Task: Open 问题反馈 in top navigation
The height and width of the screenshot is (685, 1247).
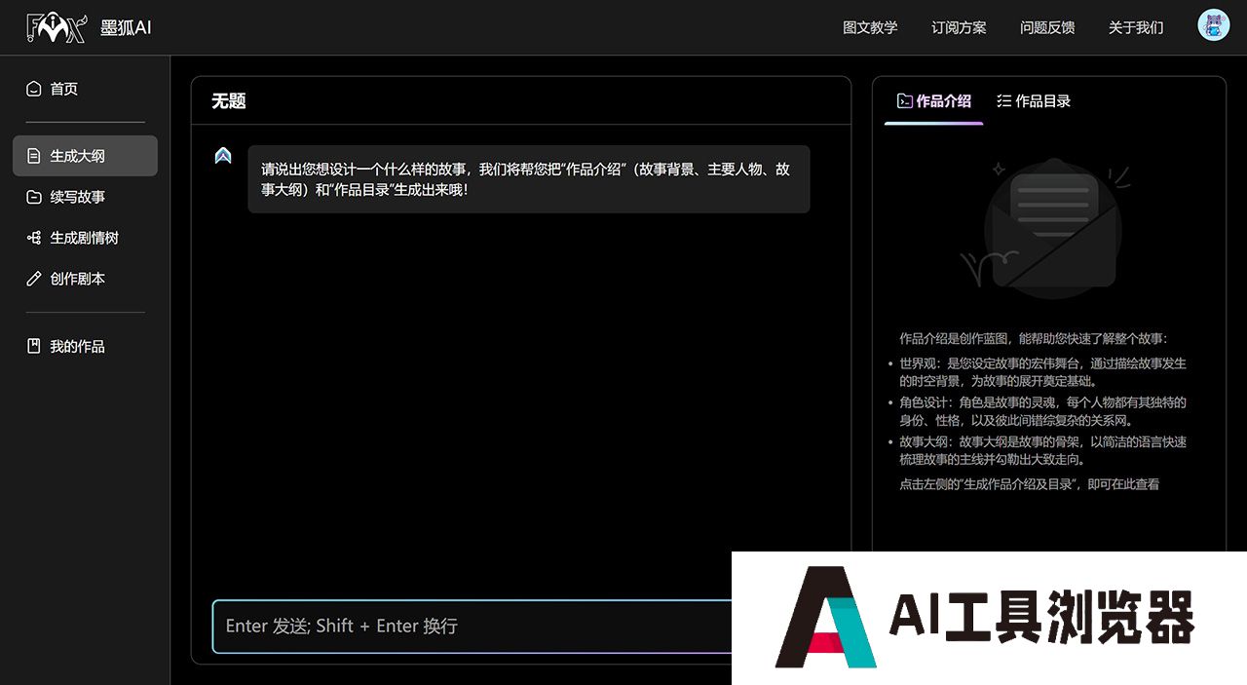Action: [x=1047, y=27]
